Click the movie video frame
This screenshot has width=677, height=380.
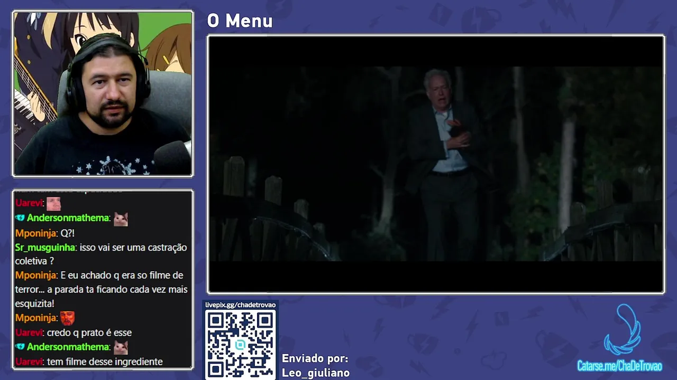point(436,164)
